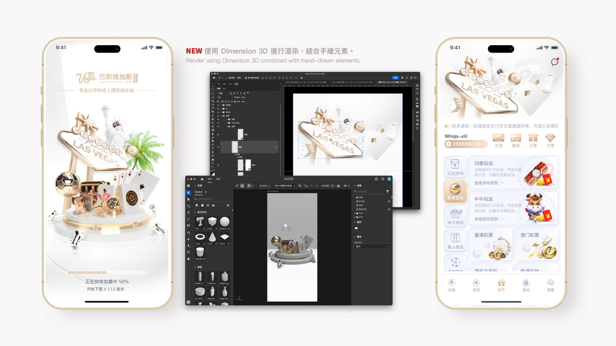
Task: Click Photoshop foreground color swatch
Action: [212, 173]
